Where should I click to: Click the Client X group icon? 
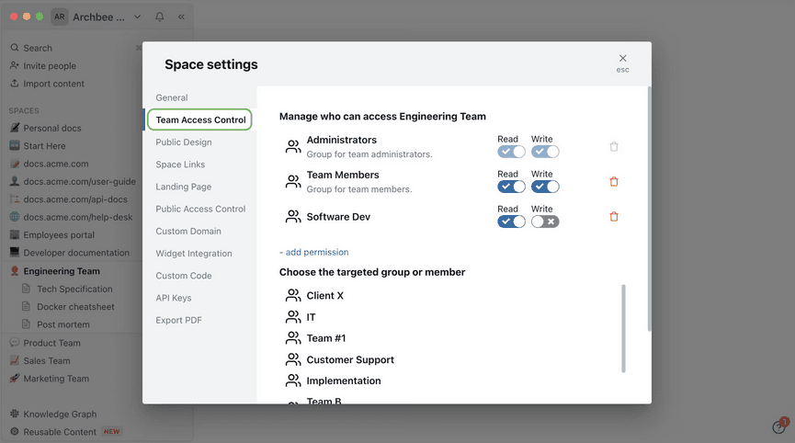click(x=293, y=296)
